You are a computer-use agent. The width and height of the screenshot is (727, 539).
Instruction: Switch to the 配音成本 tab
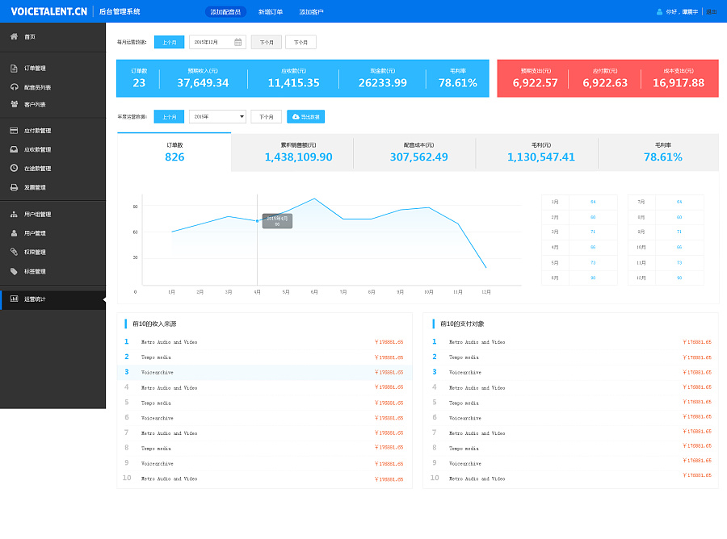414,152
